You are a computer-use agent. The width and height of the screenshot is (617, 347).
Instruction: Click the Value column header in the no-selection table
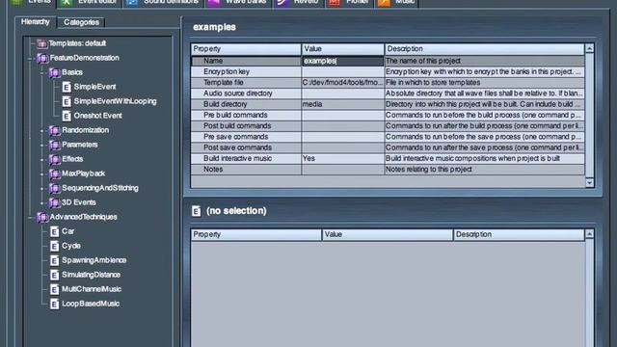tap(388, 235)
